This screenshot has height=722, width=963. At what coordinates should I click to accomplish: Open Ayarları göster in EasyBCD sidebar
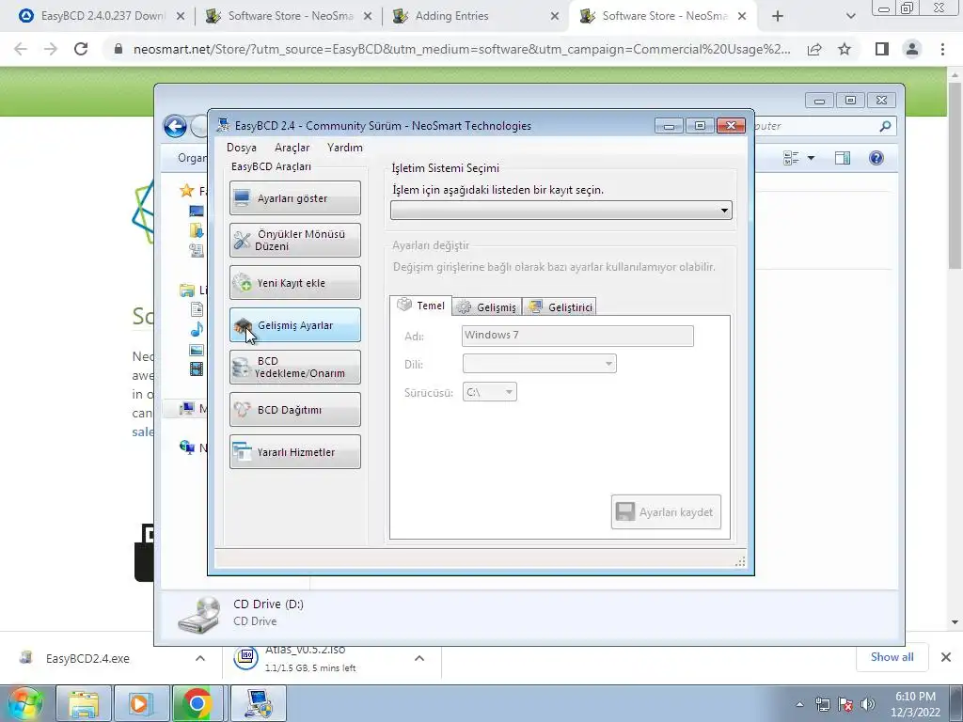click(x=294, y=197)
